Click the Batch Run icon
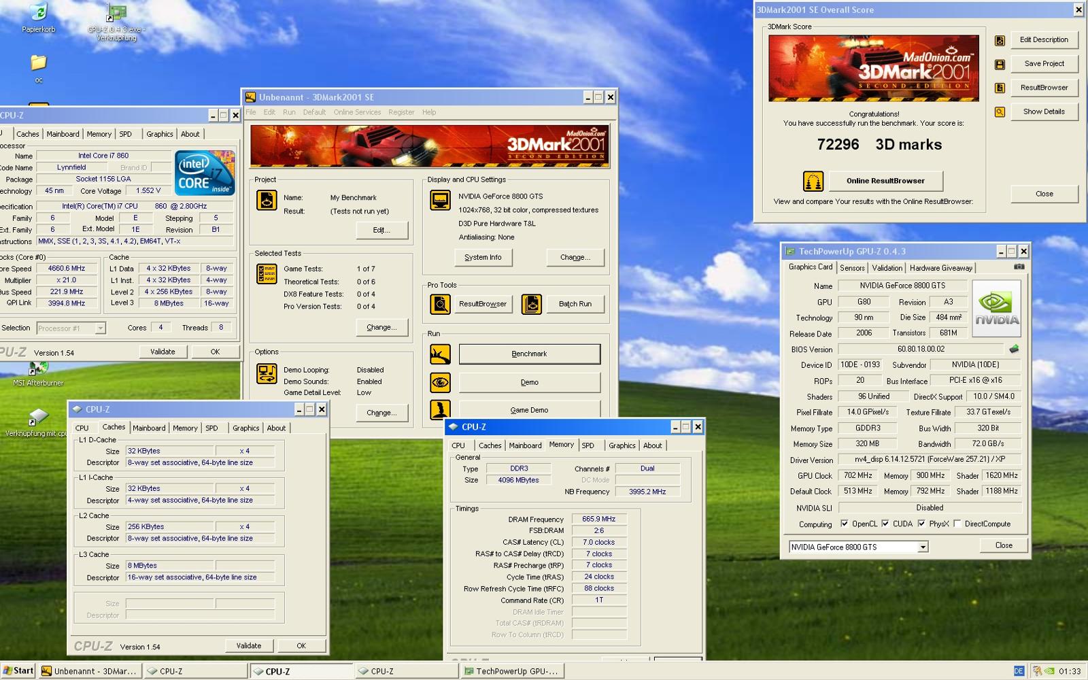 coord(532,304)
